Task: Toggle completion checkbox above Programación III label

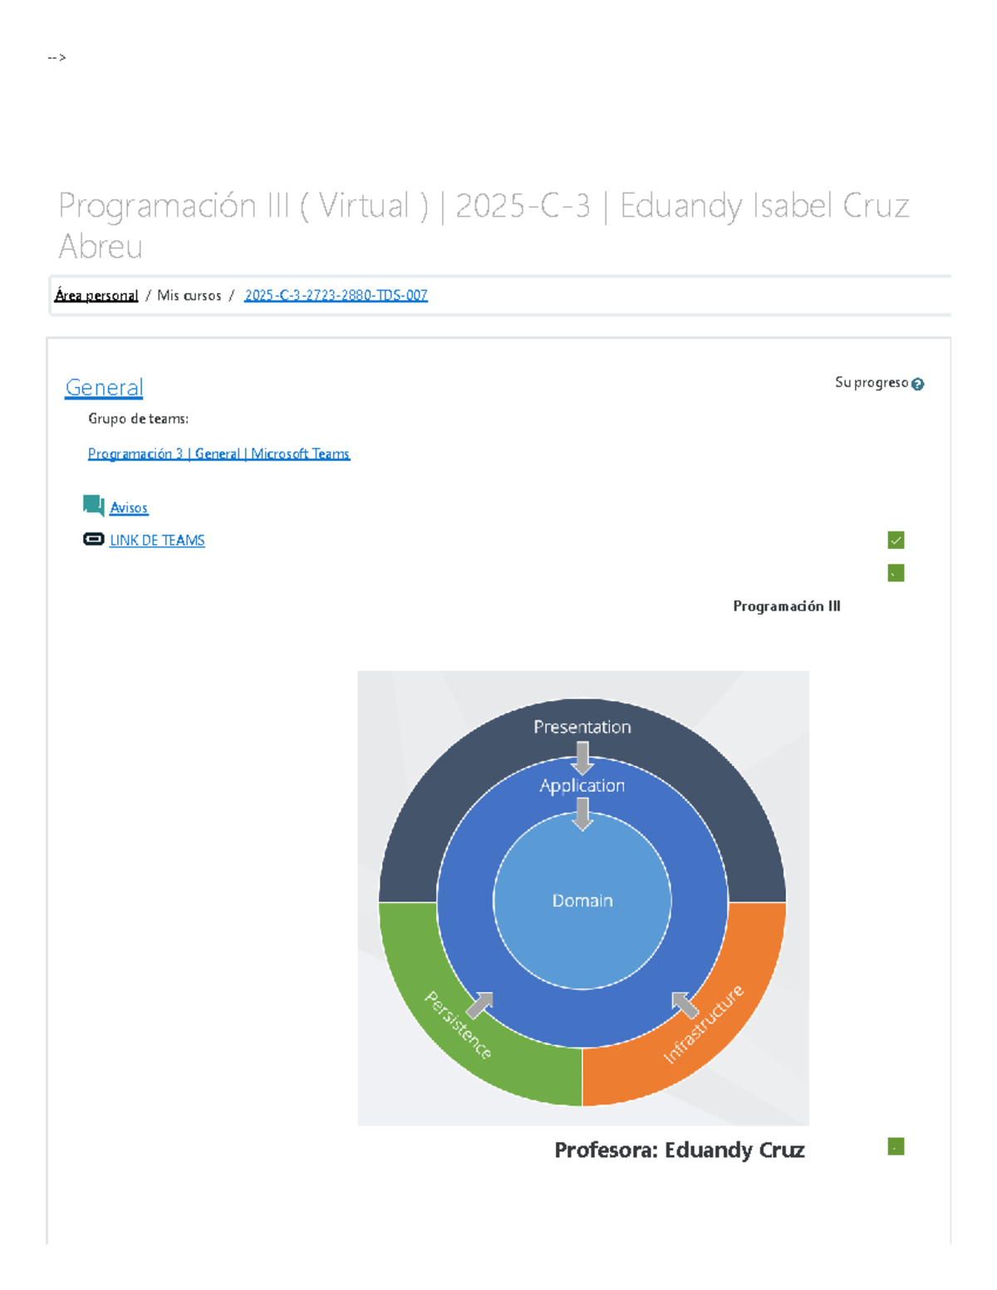Action: click(x=896, y=573)
